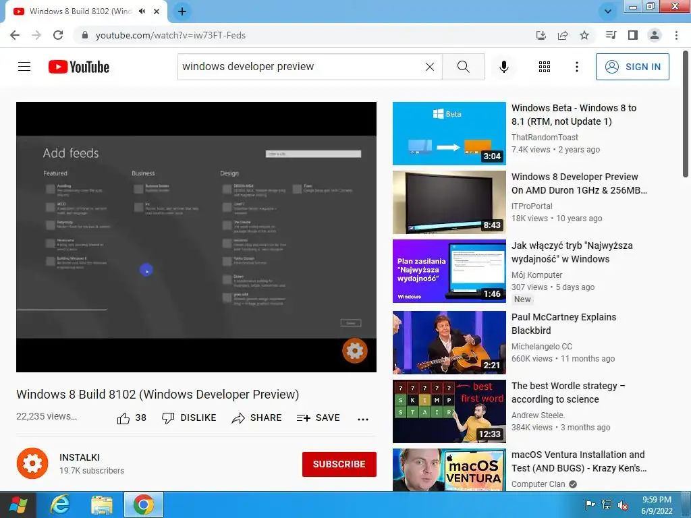
Task: Run search with the magnifier button
Action: [463, 67]
